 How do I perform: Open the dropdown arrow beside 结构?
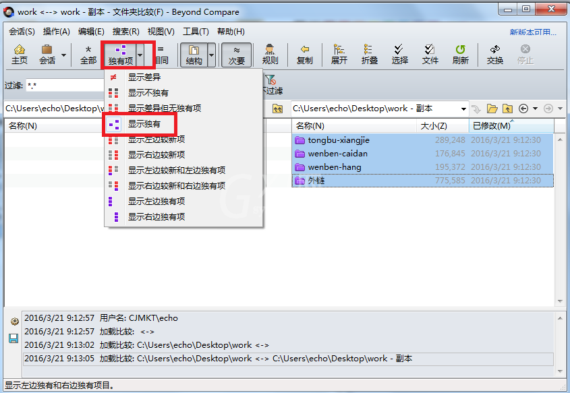[212, 55]
